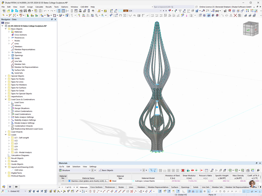Open the 1 - Global XYZ coordinate dropdown
The image size is (262, 196).
coord(25,191)
